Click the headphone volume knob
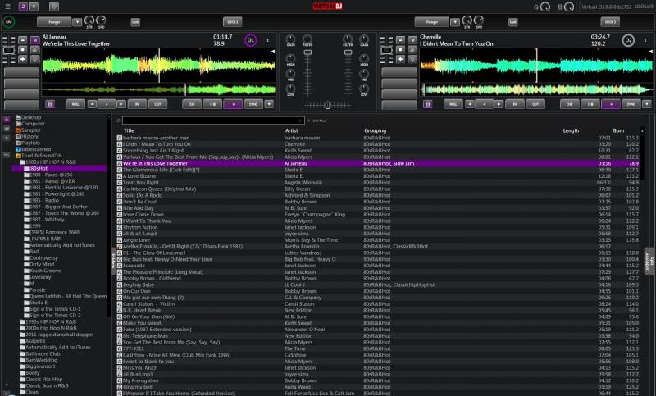The image size is (656, 396). 545,7
